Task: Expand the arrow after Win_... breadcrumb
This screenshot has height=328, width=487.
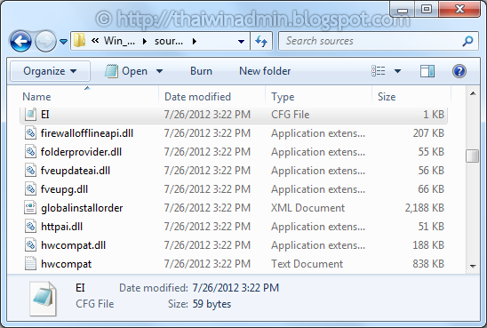Action: 145,41
